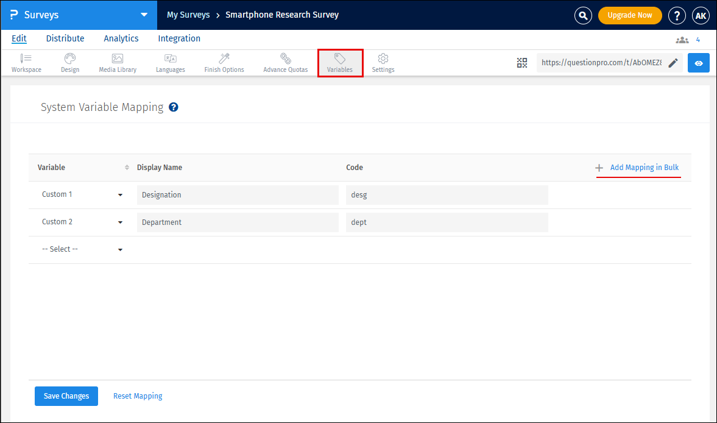Viewport: 717px width, 423px height.
Task: Click the pencil icon to edit survey URL
Action: click(x=673, y=63)
